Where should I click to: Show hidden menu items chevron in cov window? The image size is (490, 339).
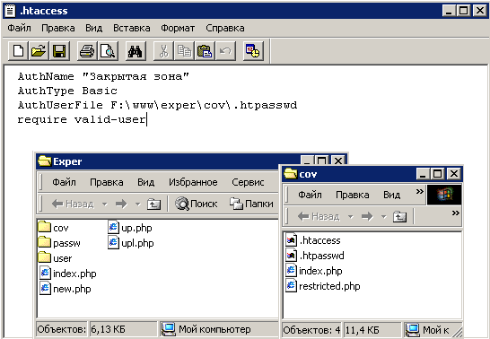[x=420, y=191]
